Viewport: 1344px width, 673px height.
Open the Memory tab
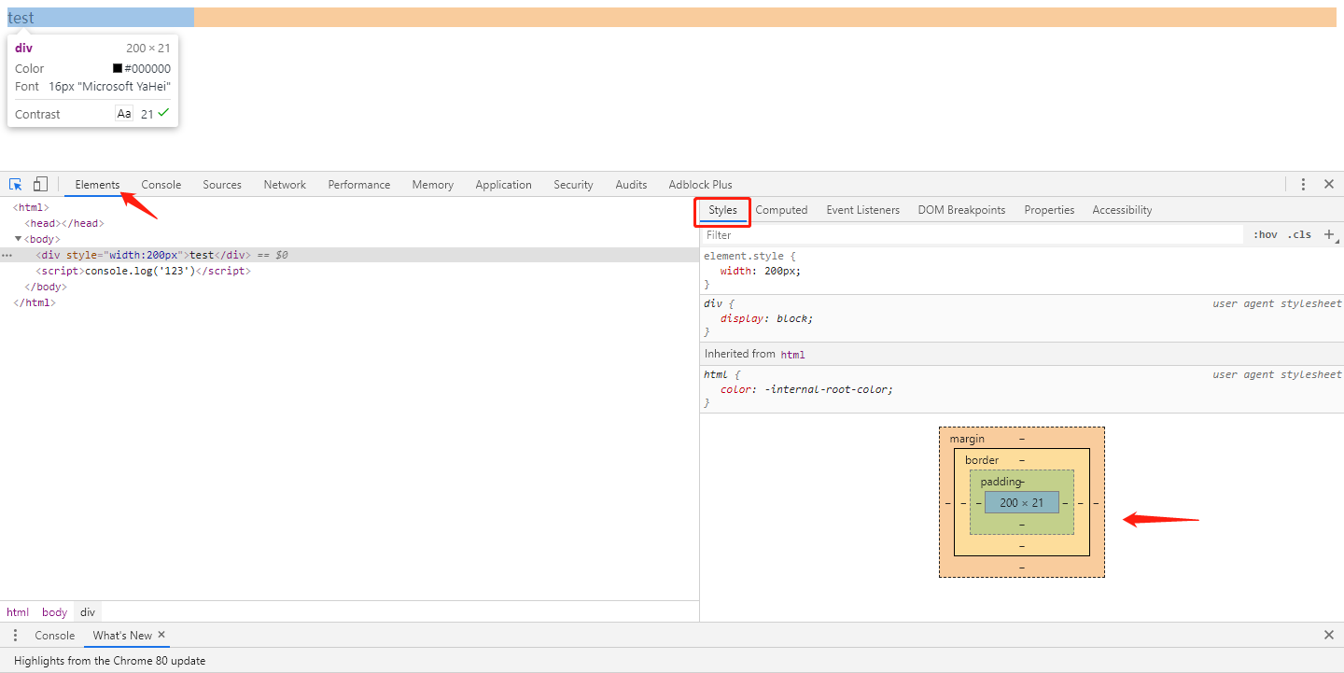433,185
